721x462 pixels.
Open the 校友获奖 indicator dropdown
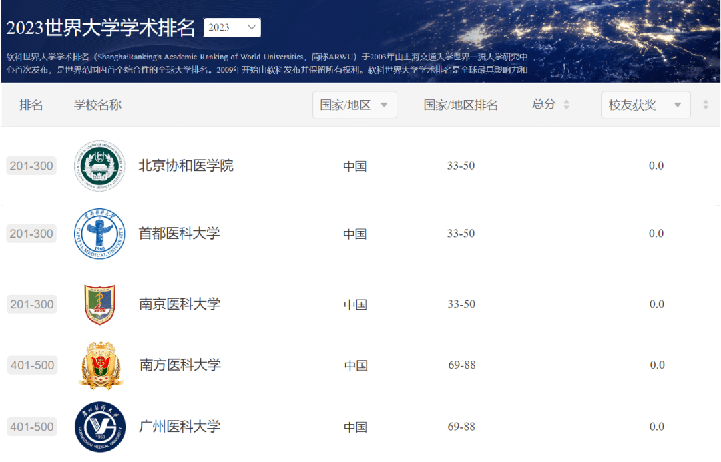(x=646, y=105)
